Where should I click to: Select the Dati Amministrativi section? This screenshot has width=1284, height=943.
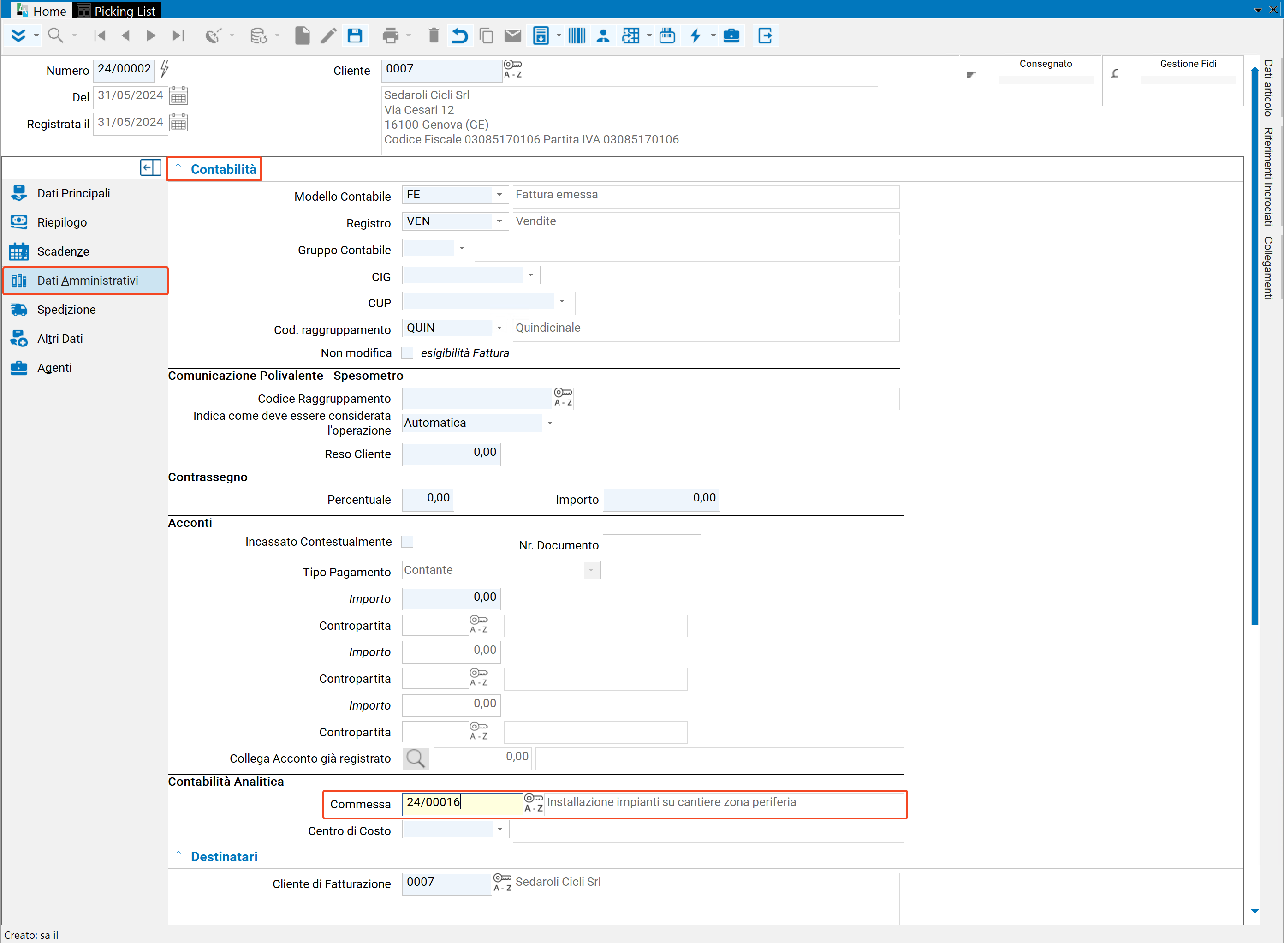point(86,281)
